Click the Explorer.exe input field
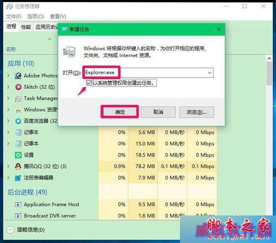 pyautogui.click(x=146, y=73)
